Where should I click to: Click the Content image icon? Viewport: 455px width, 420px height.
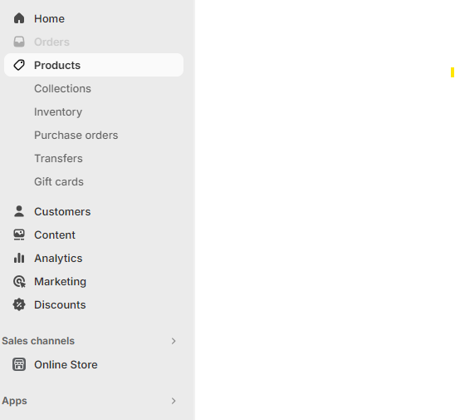[19, 235]
